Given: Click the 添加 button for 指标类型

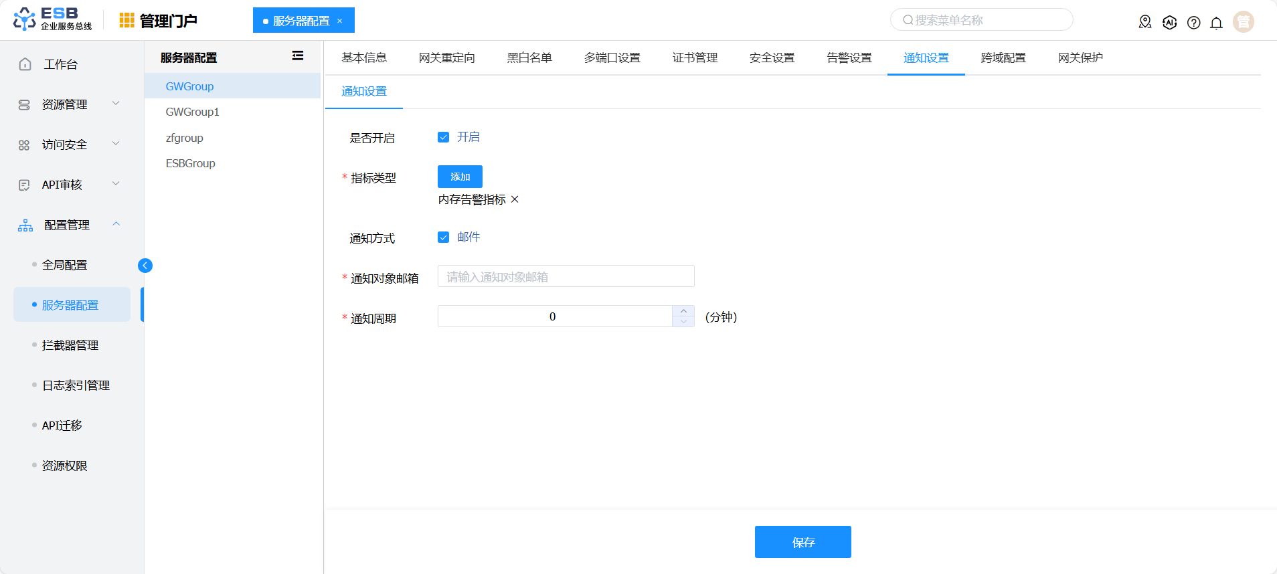Looking at the screenshot, I should point(460,177).
